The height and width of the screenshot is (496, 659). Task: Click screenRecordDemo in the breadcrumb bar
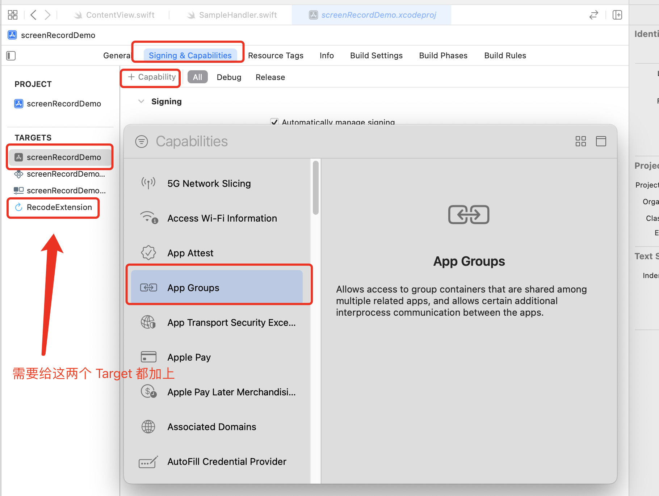[58, 35]
